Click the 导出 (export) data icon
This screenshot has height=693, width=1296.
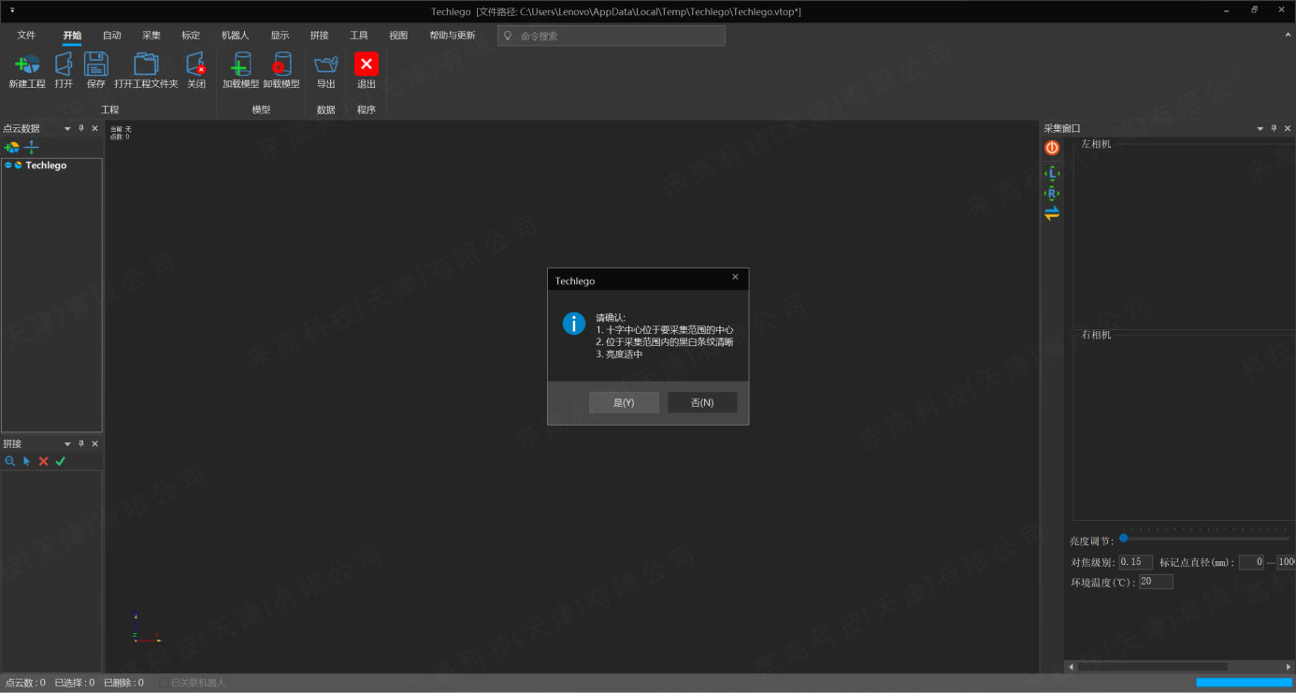pos(325,65)
